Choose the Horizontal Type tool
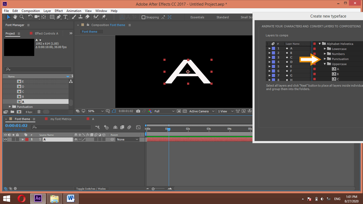 click(x=65, y=17)
